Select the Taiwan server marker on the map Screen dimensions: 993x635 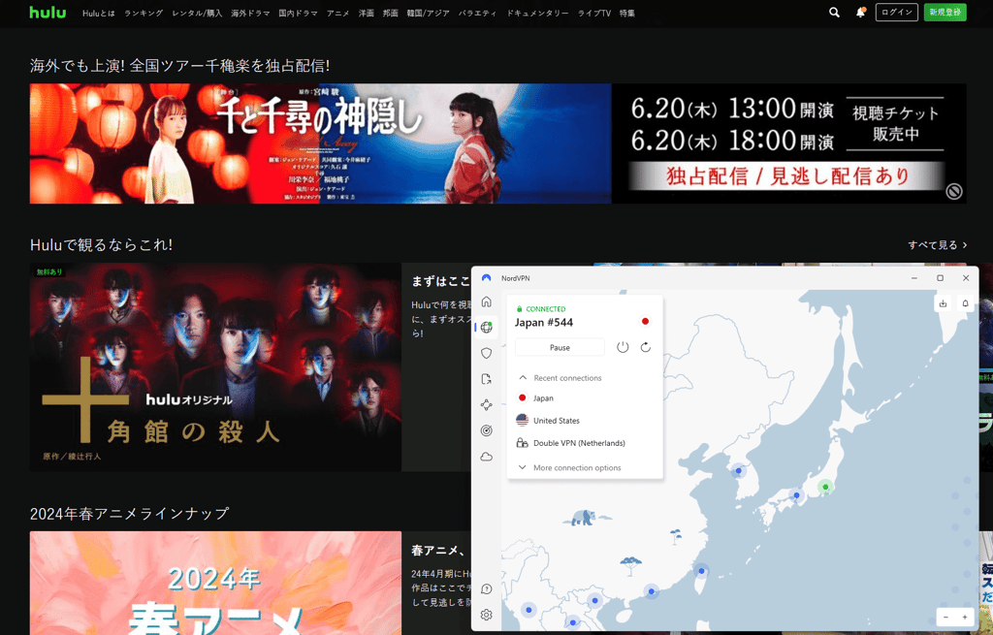click(701, 570)
